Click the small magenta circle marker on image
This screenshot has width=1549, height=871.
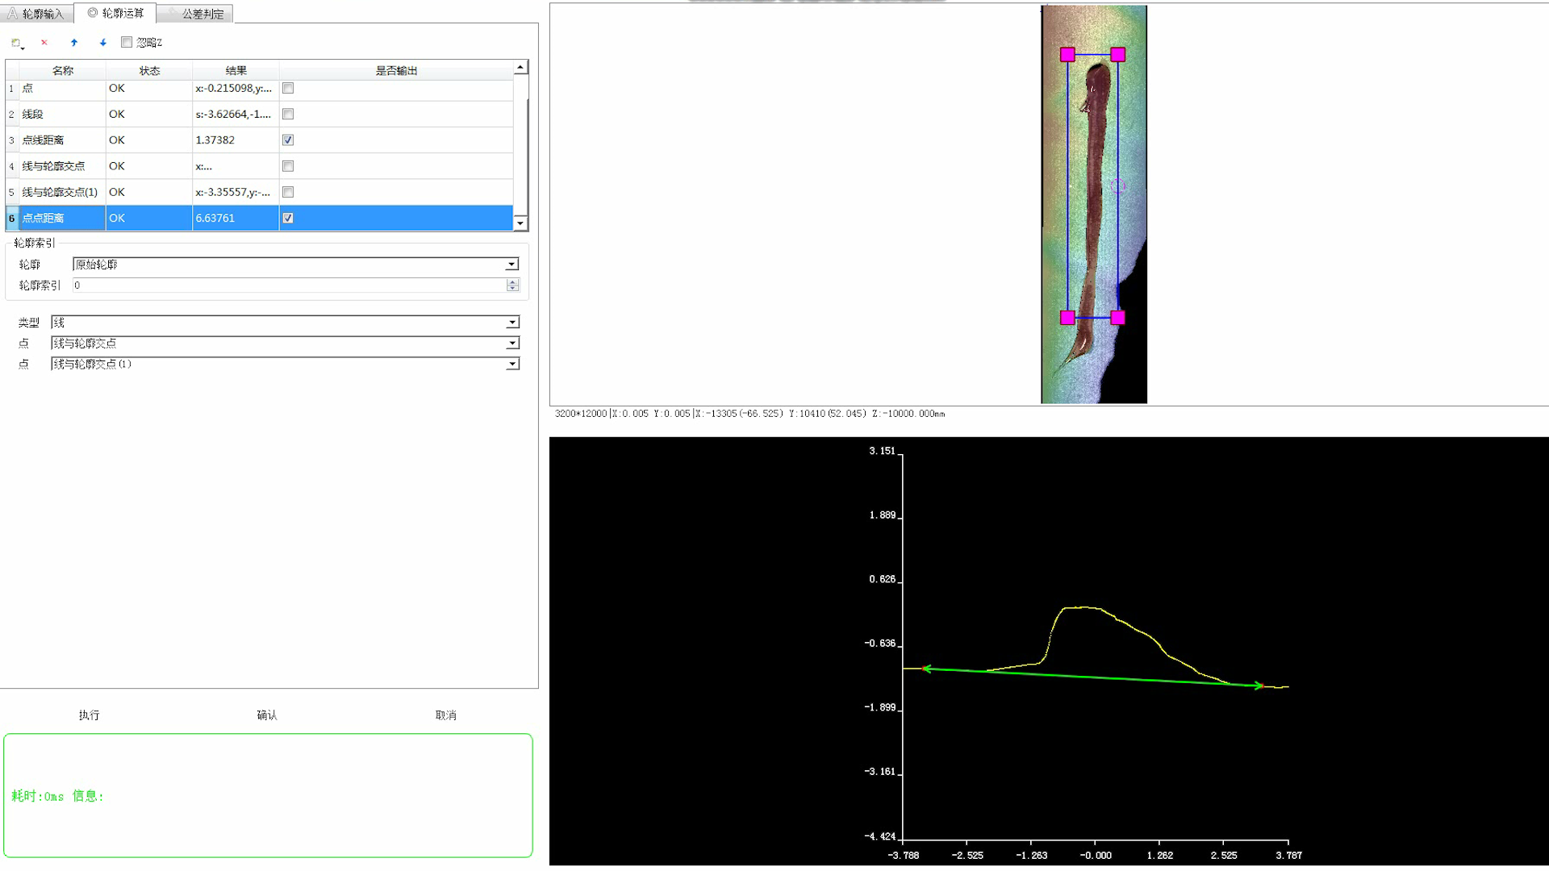1117,186
